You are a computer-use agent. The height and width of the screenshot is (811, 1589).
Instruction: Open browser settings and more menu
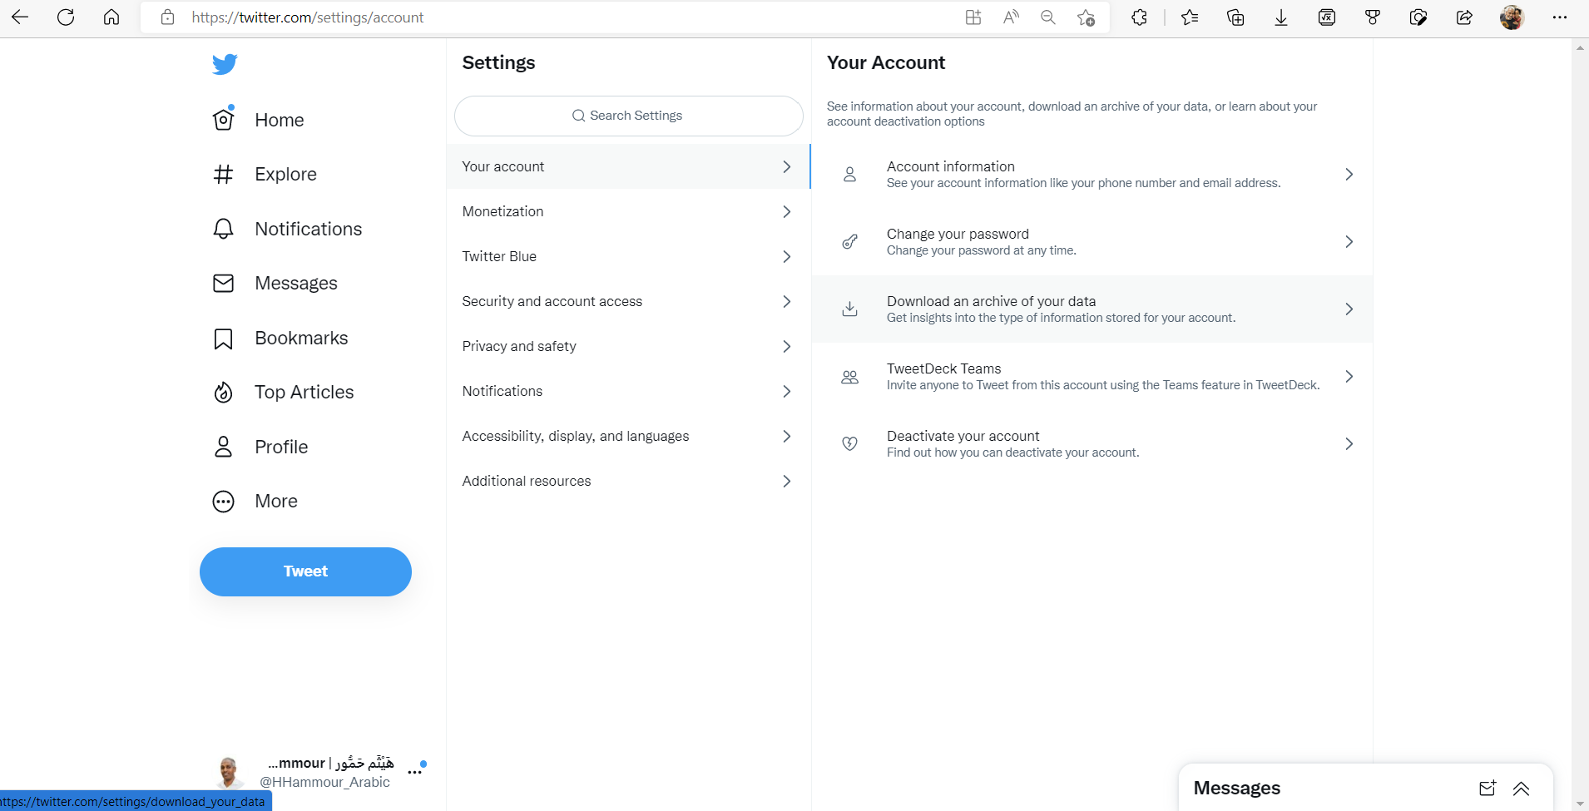click(x=1559, y=17)
